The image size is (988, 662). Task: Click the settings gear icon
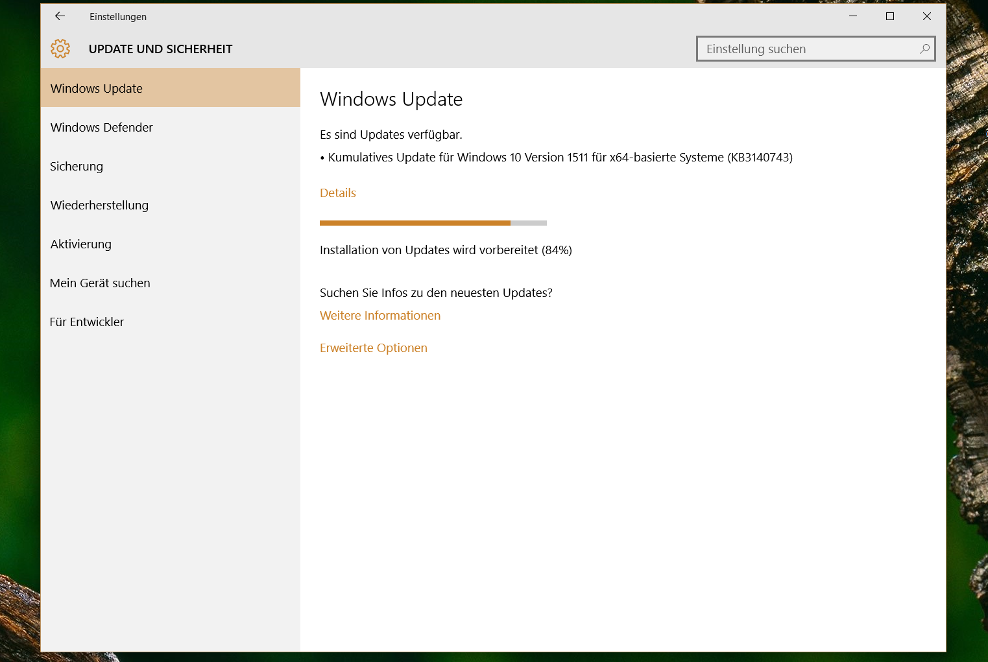60,49
